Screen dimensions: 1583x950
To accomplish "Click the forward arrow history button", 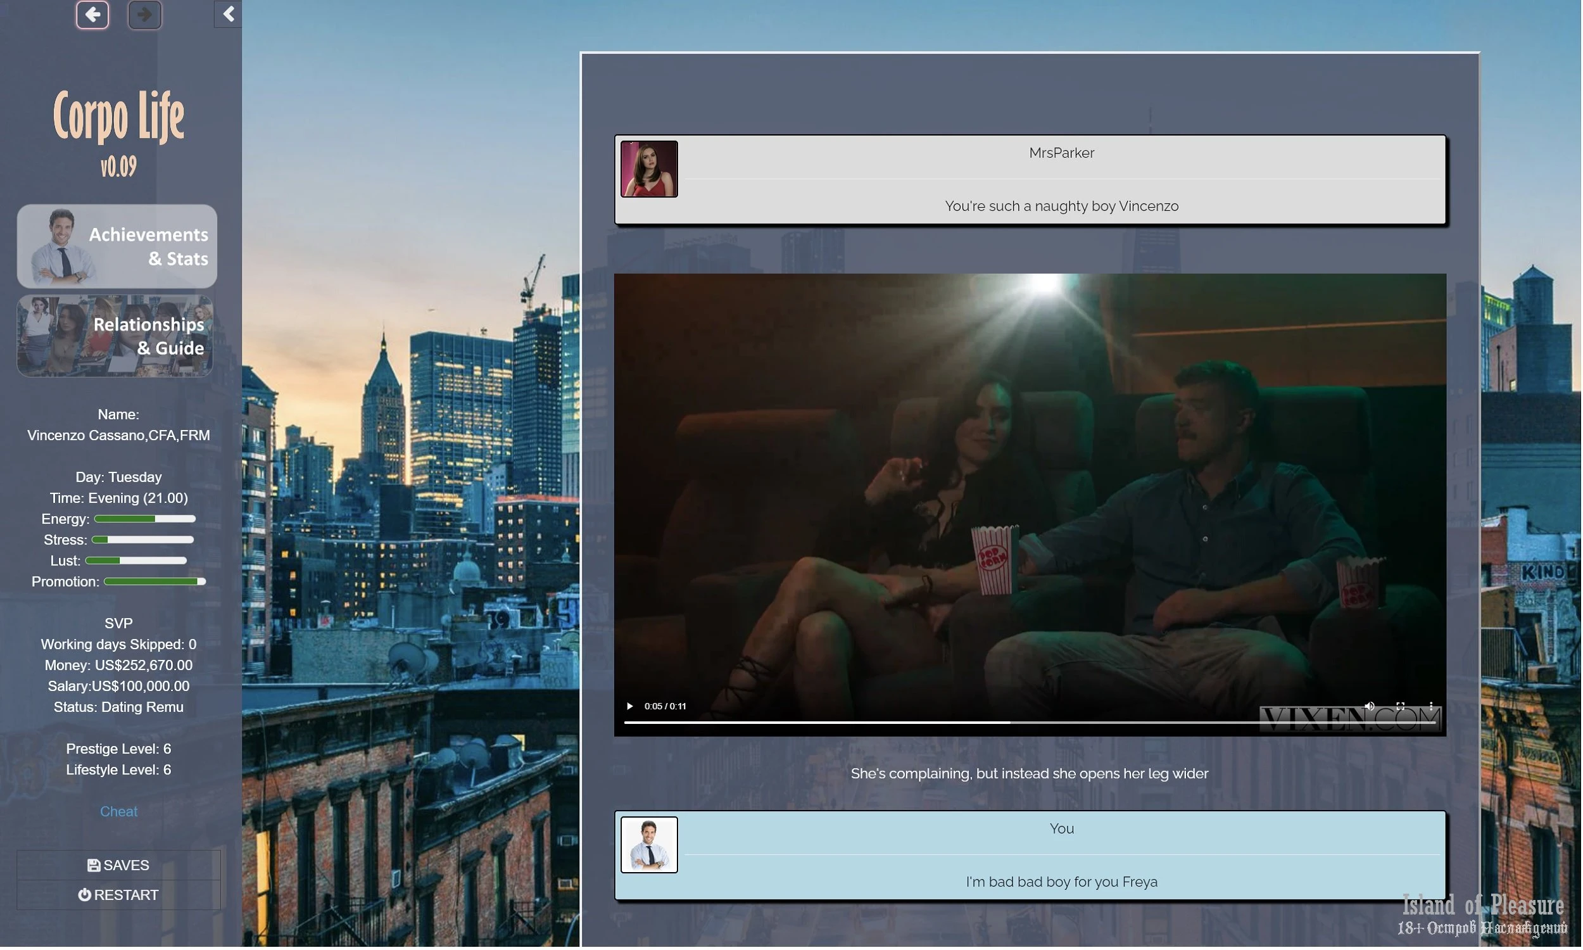I will pos(144,14).
